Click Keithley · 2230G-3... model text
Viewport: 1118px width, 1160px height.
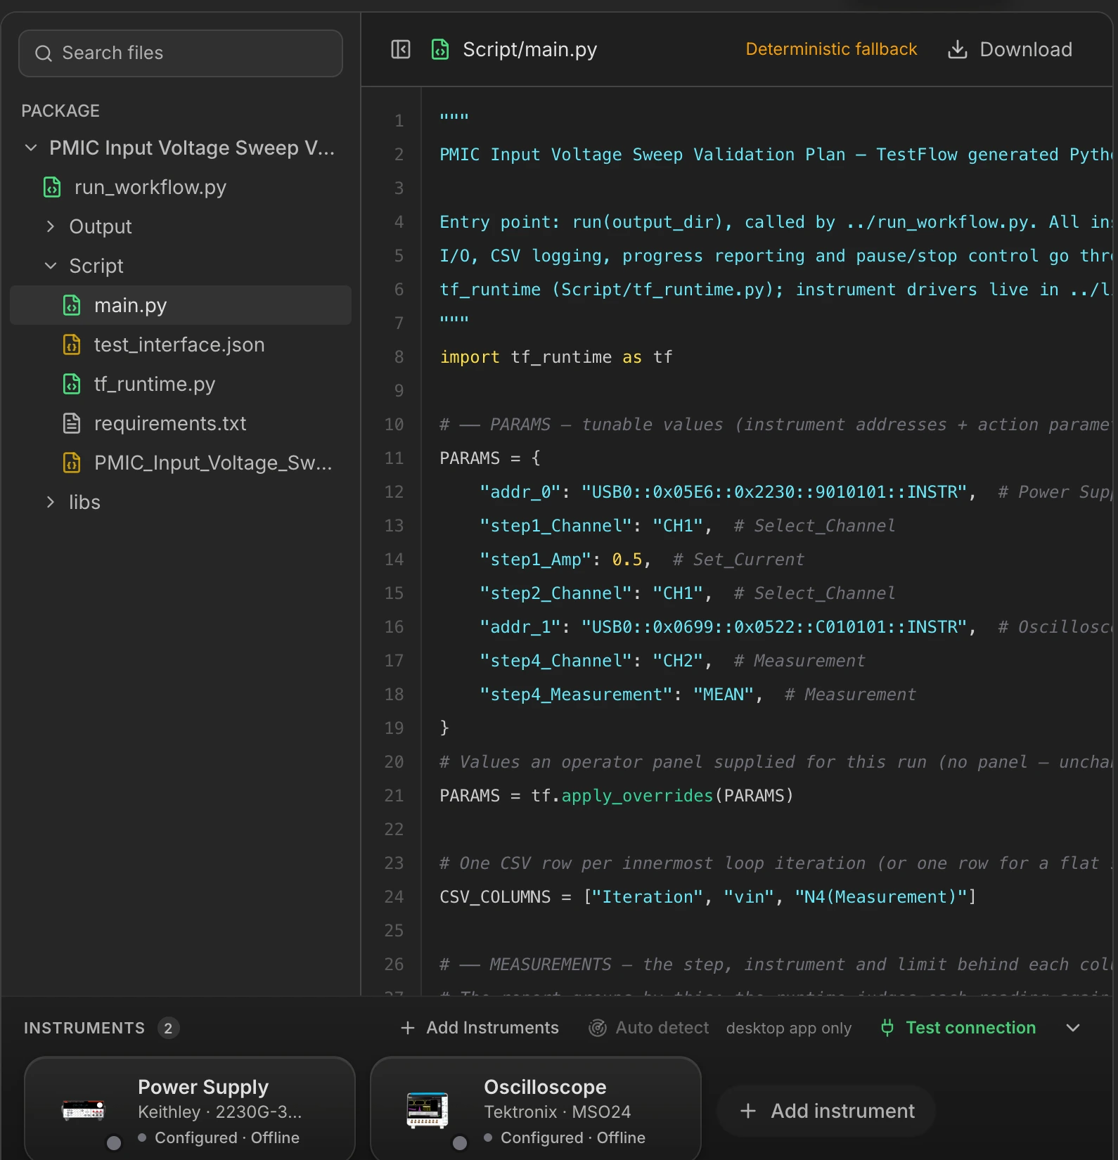pos(219,1112)
